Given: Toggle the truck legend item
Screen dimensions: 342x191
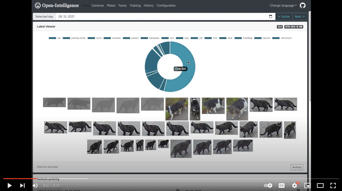Looking at the screenshot, I should (95, 38).
